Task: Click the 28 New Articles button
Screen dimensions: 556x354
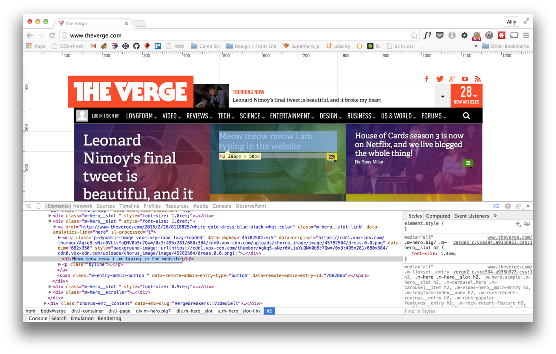Action: point(466,96)
